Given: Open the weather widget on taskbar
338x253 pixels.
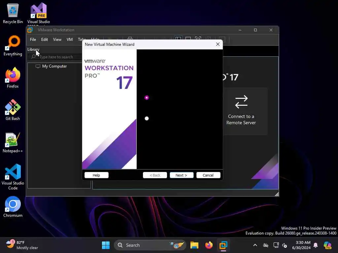Looking at the screenshot, I should tap(22, 245).
